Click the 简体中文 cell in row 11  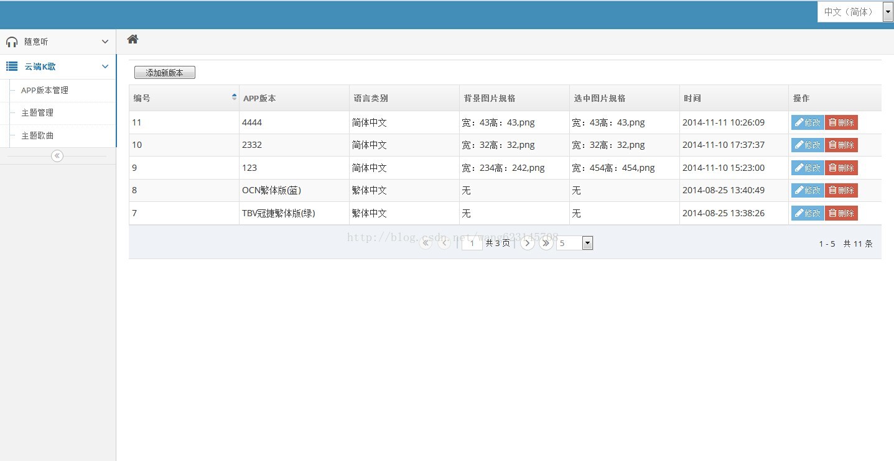[x=404, y=122]
